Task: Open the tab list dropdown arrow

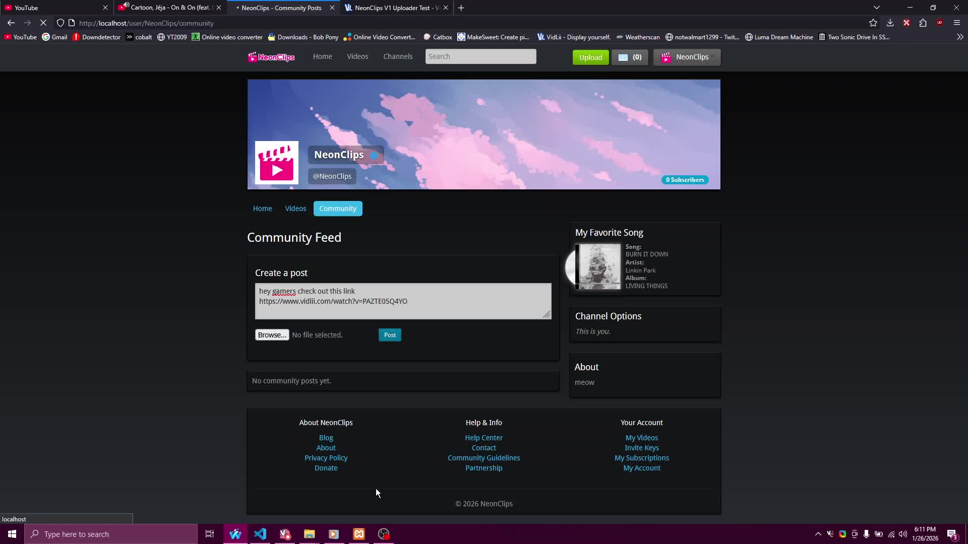Action: tap(876, 7)
